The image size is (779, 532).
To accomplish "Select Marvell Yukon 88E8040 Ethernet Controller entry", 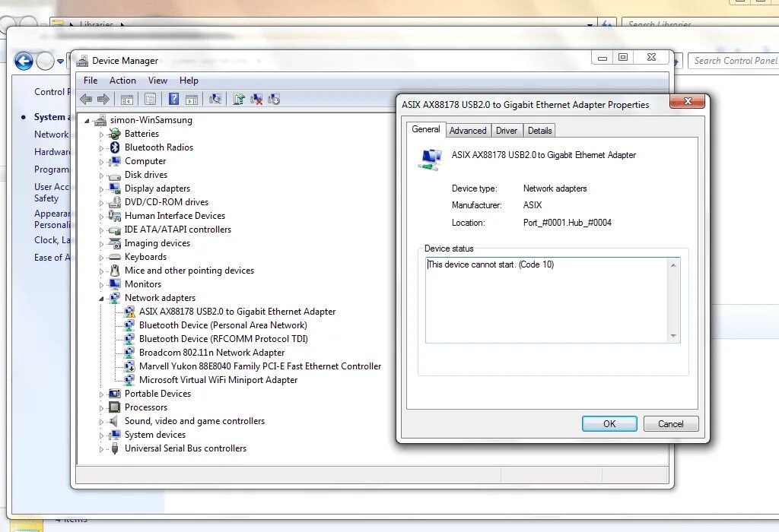I will point(260,366).
